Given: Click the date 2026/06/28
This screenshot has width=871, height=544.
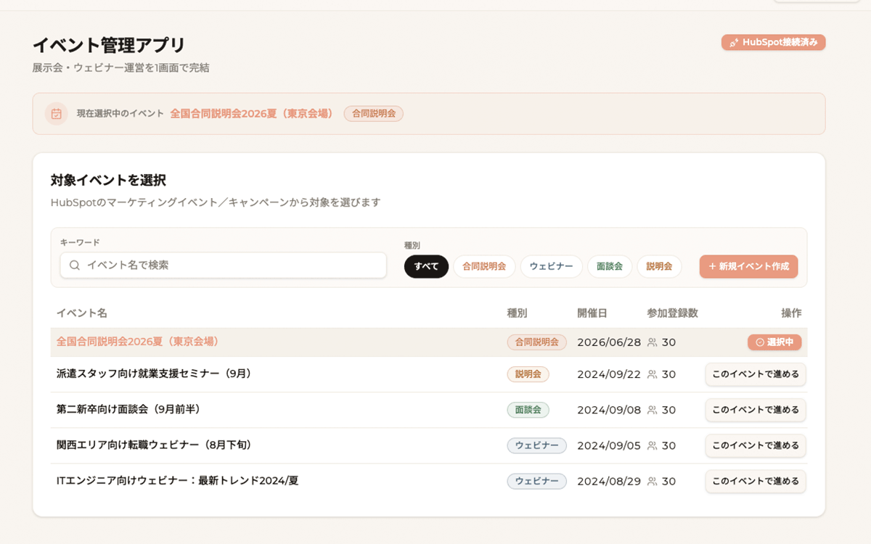Looking at the screenshot, I should point(609,342).
